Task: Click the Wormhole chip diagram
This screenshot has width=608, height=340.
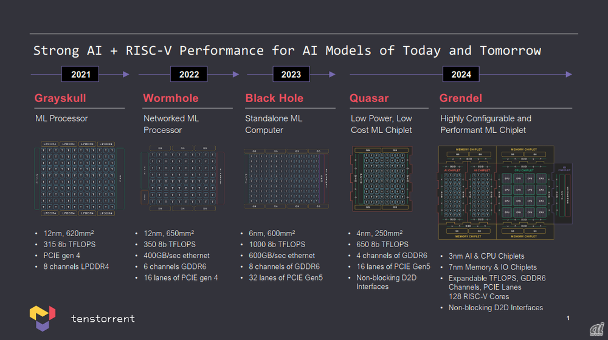Action: (182, 178)
